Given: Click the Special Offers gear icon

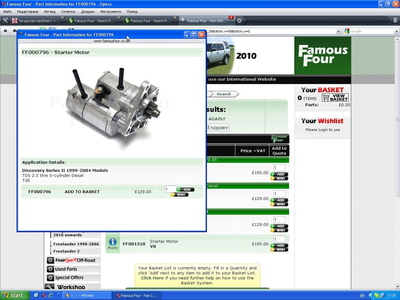Looking at the screenshot, I should tap(50, 277).
